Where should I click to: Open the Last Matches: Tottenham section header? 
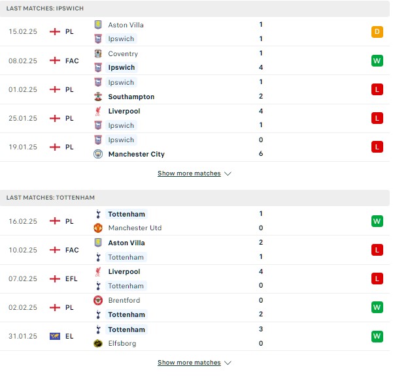point(195,198)
